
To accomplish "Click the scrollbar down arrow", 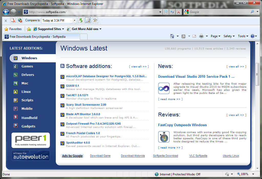I will [x=257, y=168].
